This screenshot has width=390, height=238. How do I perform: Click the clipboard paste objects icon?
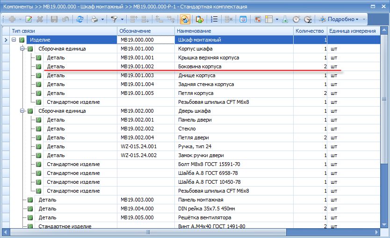coord(200,19)
